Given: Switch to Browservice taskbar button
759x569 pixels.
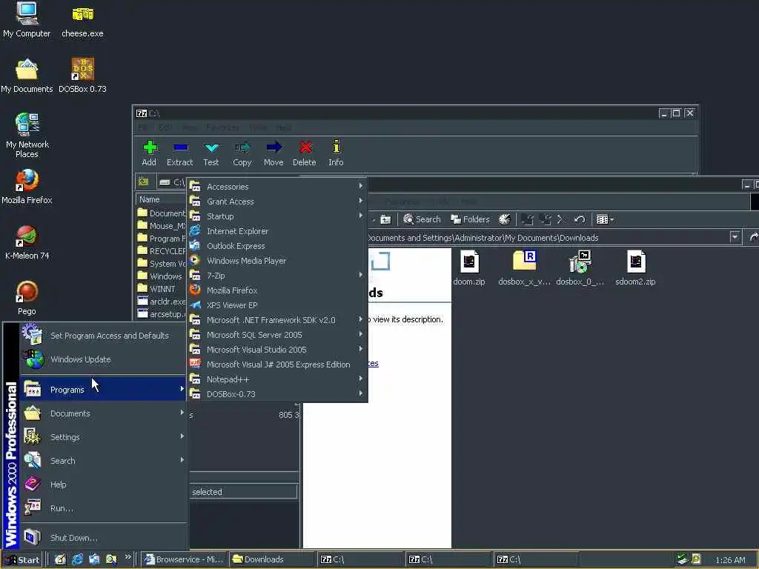Looking at the screenshot, I should pyautogui.click(x=184, y=559).
